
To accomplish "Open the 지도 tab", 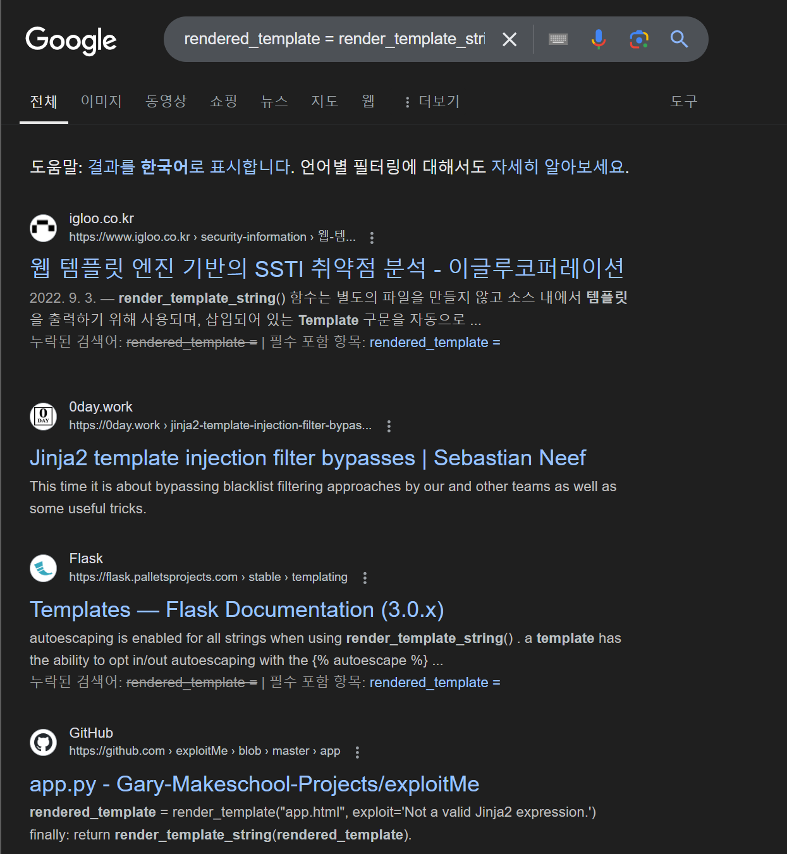I will point(325,101).
